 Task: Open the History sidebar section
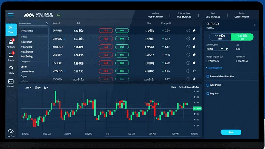[x=11, y=70]
